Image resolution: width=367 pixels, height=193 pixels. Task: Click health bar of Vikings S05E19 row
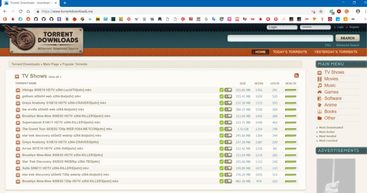291,90
